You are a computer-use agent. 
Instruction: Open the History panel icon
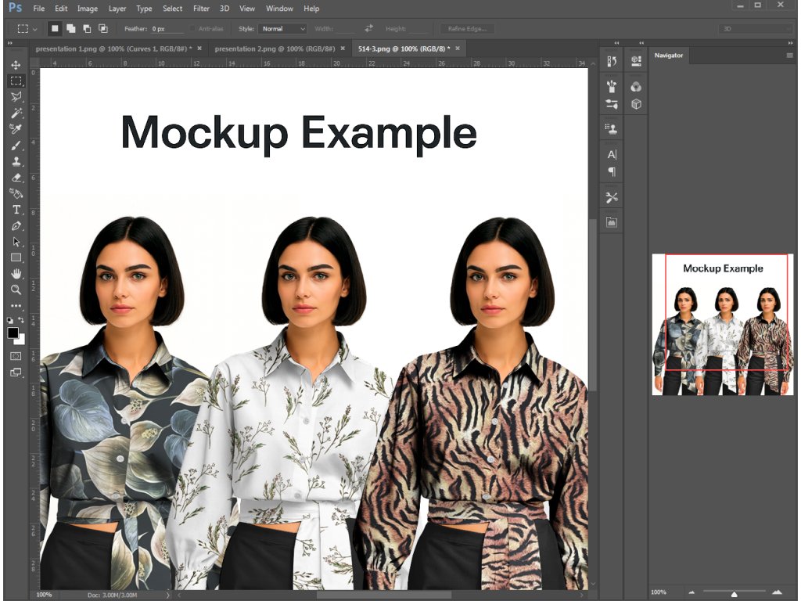[x=612, y=60]
